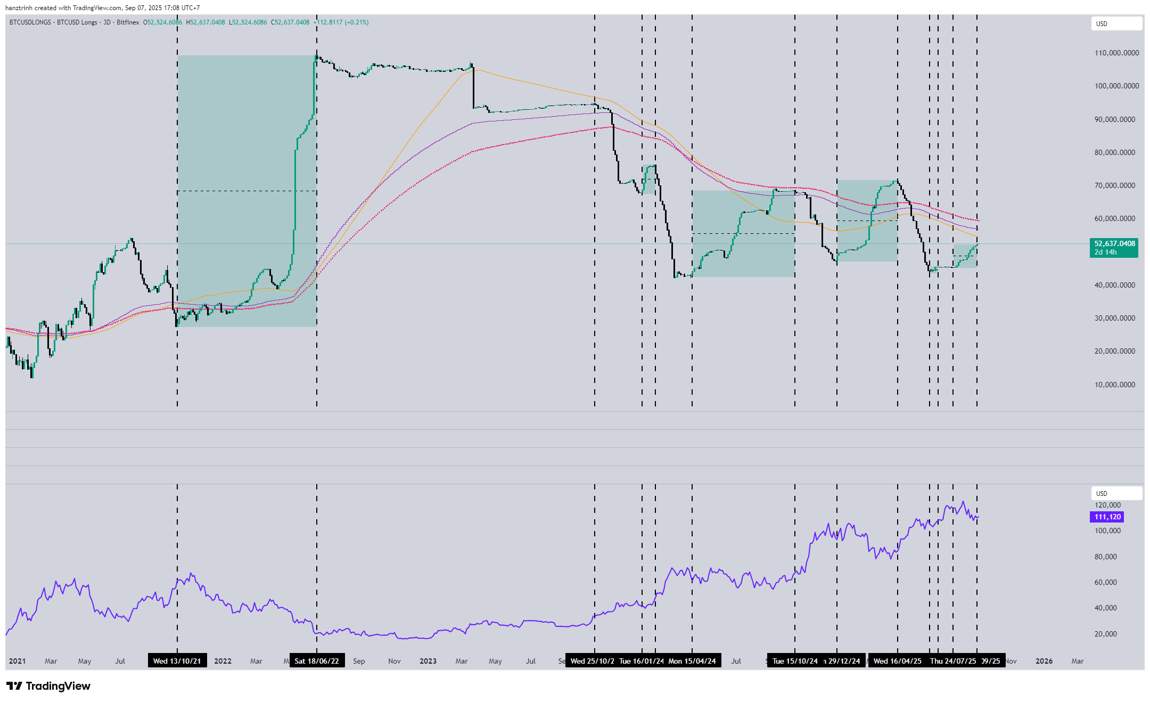Image resolution: width=1150 pixels, height=702 pixels.
Task: Open the USD currency selector on main chart
Action: (1115, 24)
